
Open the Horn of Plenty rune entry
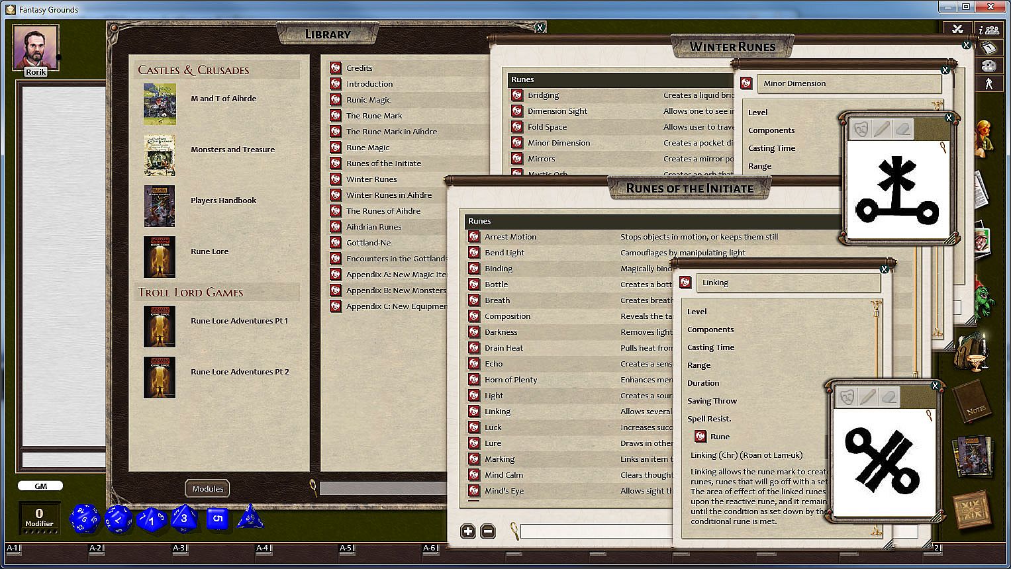[x=511, y=380]
